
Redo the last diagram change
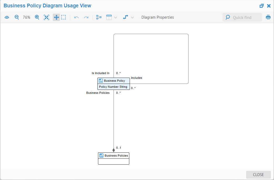pyautogui.click(x=86, y=17)
